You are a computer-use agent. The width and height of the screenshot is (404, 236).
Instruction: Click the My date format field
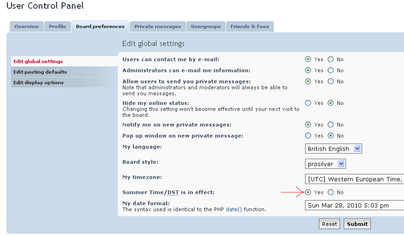click(354, 205)
